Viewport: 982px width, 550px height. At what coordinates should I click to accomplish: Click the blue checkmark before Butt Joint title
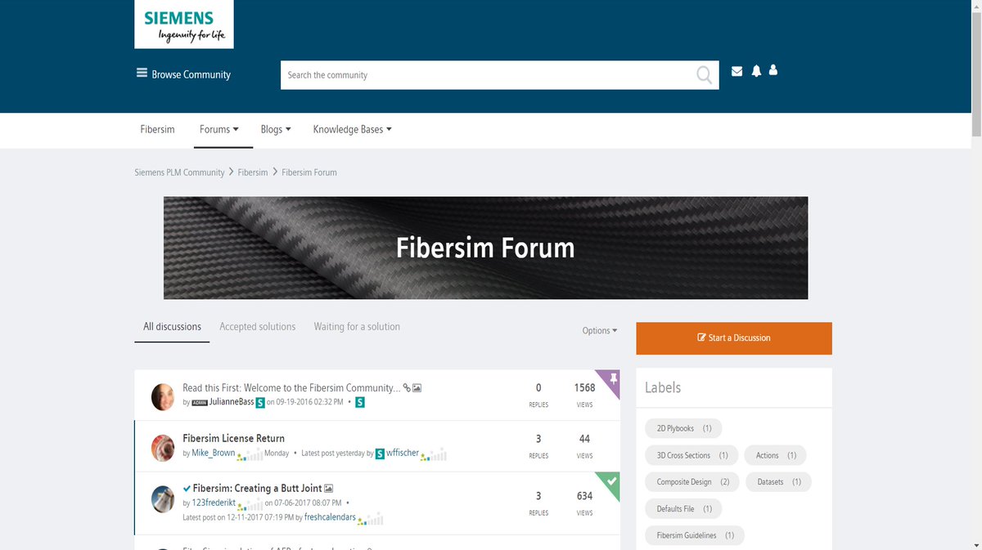187,489
